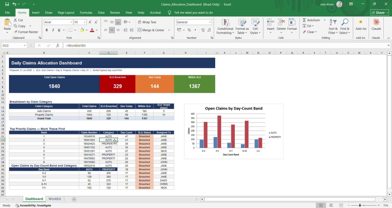Click the Copy button
The image size is (392, 208).
click(20, 26)
